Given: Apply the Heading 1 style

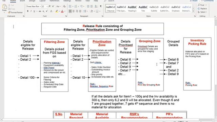Looking at the screenshot, I should [x=132, y=8].
